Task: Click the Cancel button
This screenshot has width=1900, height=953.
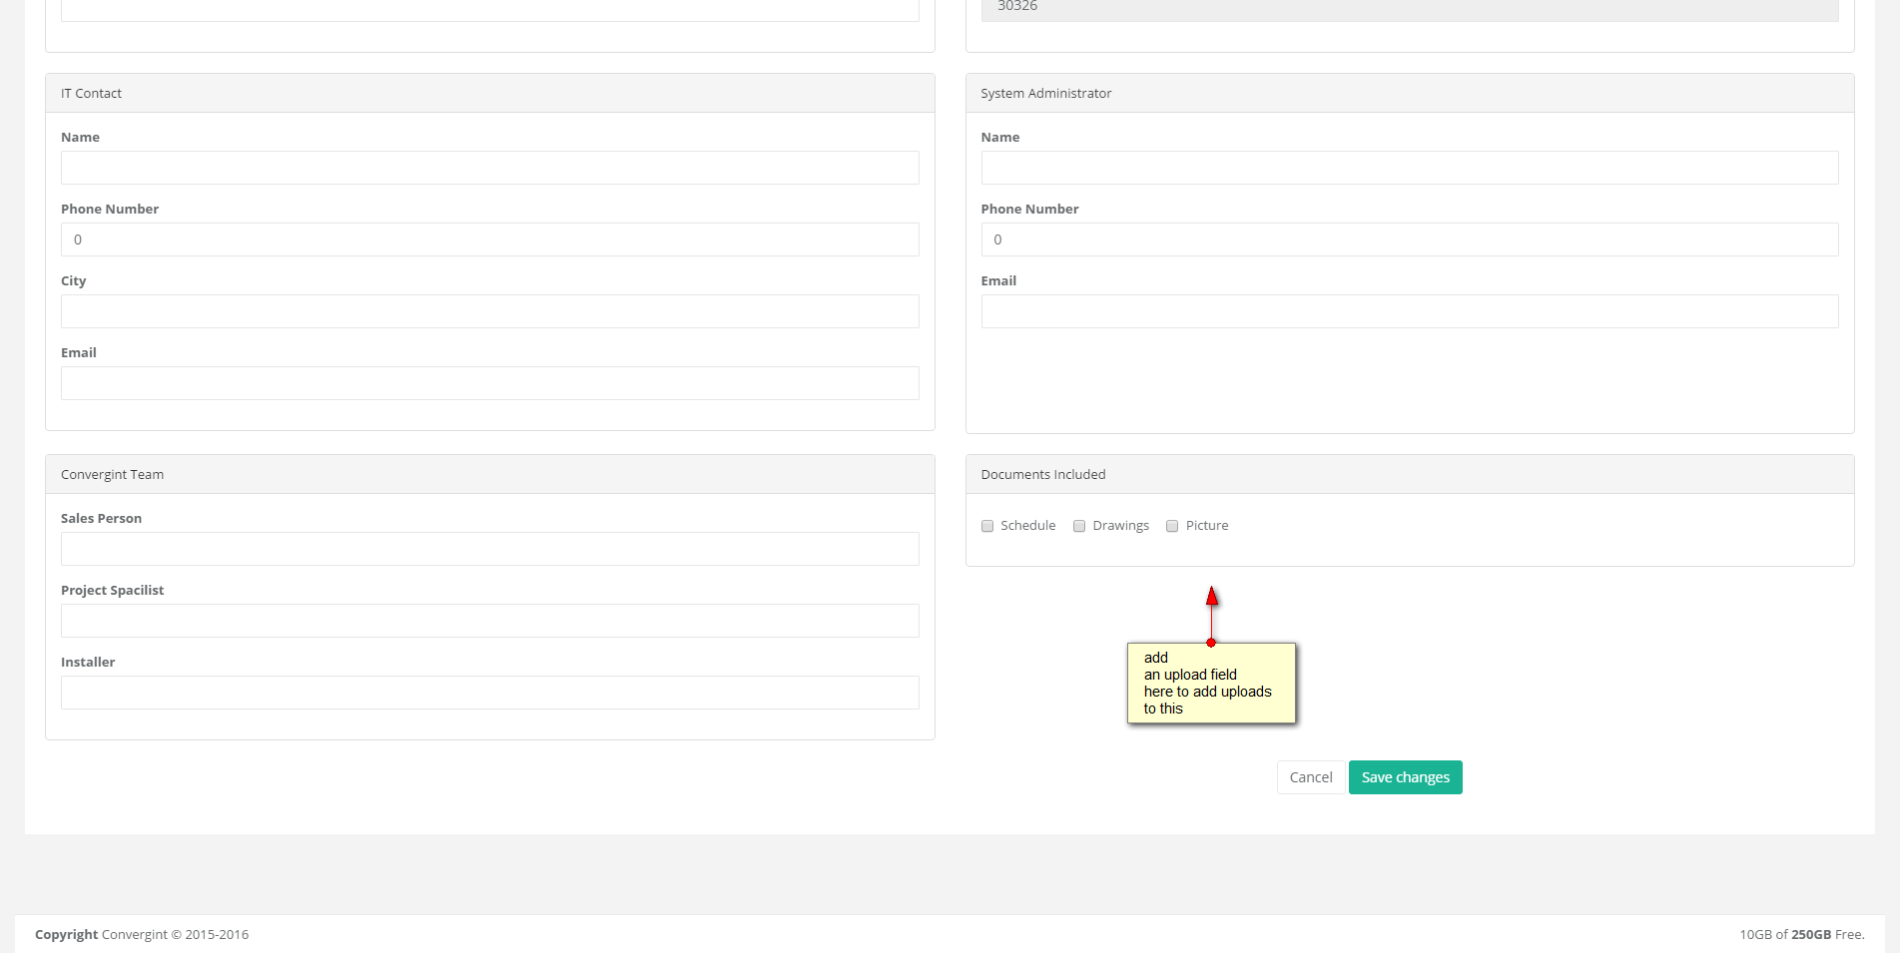Action: point(1310,777)
